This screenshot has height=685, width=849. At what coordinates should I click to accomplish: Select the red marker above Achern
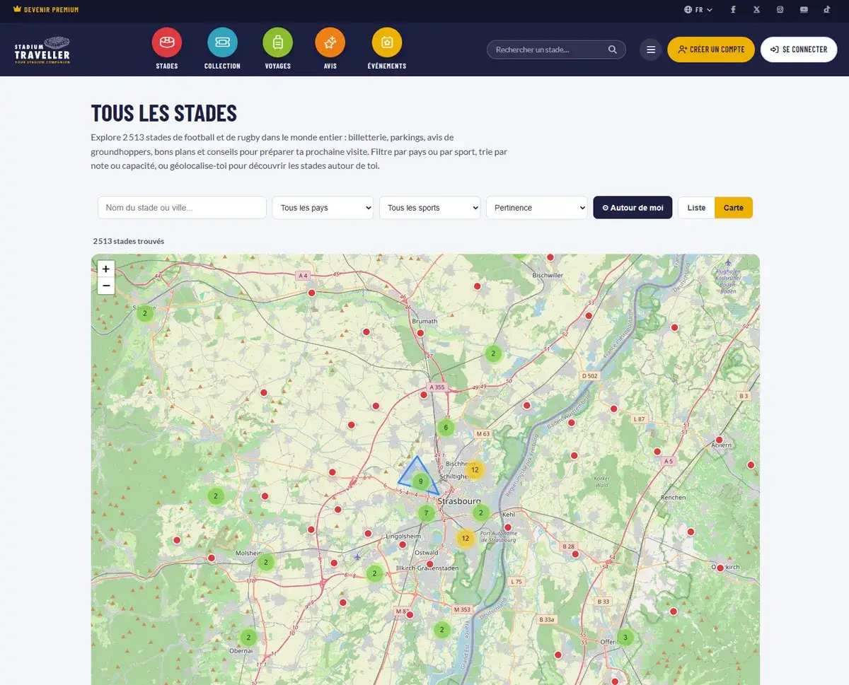click(x=720, y=440)
